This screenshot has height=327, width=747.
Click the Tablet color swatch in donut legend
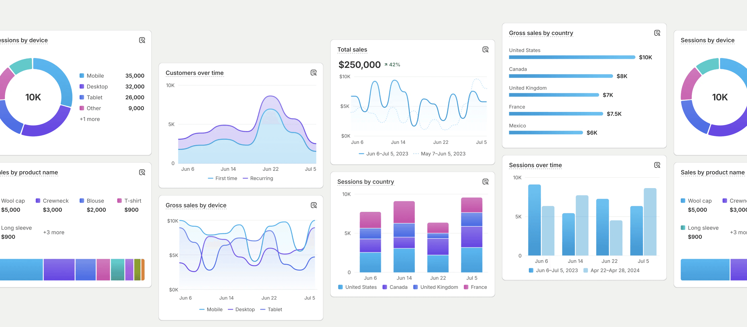pyautogui.click(x=82, y=97)
